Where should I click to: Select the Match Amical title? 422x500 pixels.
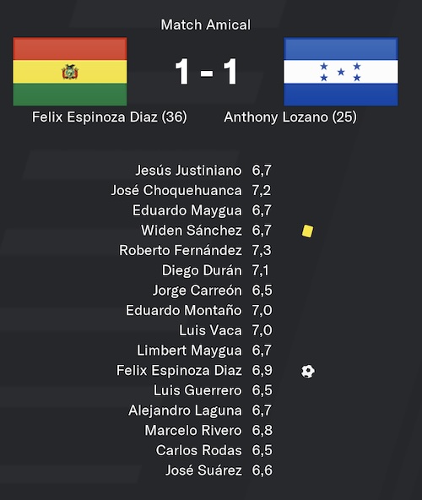(x=206, y=24)
